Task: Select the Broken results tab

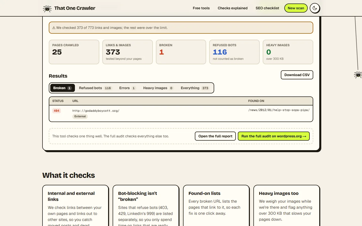Action: click(62, 88)
